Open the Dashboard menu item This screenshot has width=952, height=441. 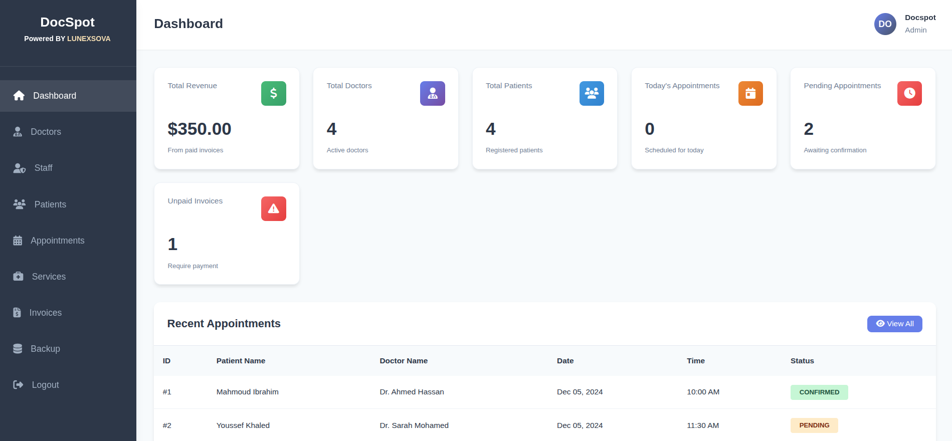click(68, 96)
